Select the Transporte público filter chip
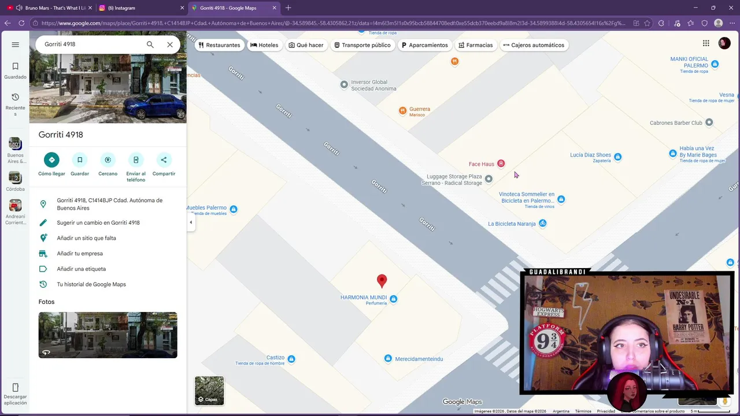 (x=362, y=45)
